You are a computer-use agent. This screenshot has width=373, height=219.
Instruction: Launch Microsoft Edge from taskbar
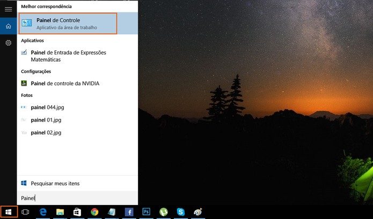(43, 212)
